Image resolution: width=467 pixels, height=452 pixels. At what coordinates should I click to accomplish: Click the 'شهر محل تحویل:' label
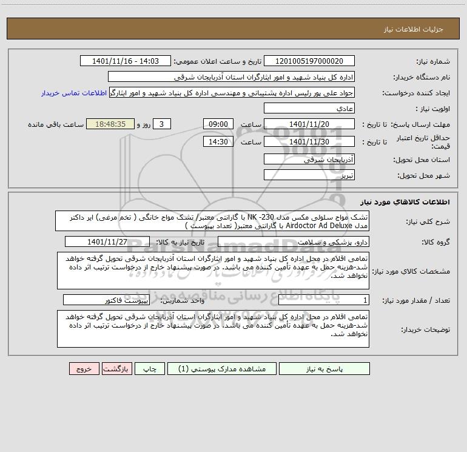point(423,175)
